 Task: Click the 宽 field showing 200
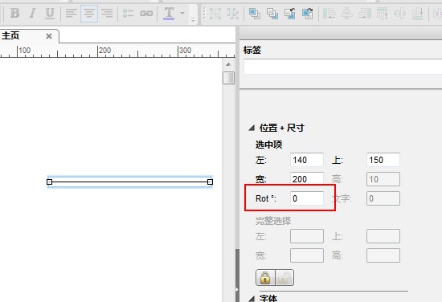[307, 178]
